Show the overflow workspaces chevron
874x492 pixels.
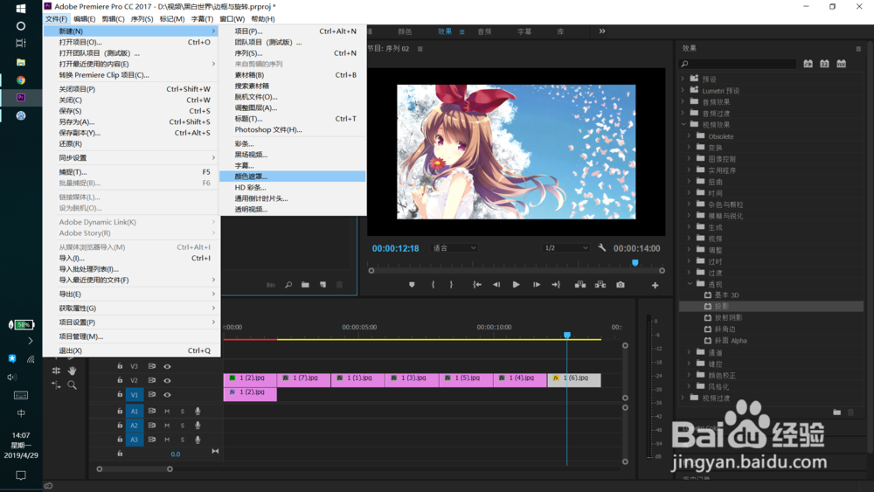coord(602,31)
